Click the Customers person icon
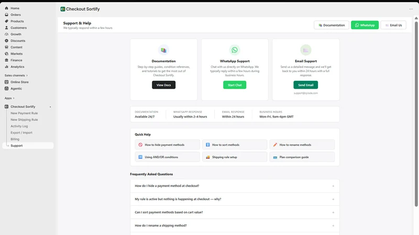This screenshot has width=419, height=235. [x=6, y=28]
